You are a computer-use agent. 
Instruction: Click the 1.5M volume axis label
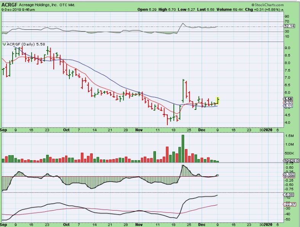[289, 136]
